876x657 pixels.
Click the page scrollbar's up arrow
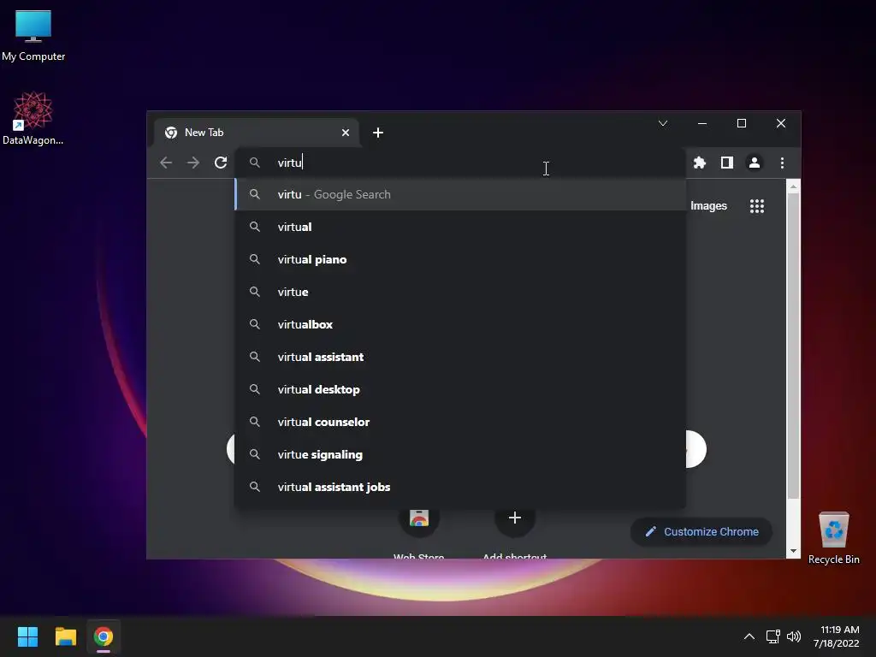793,186
